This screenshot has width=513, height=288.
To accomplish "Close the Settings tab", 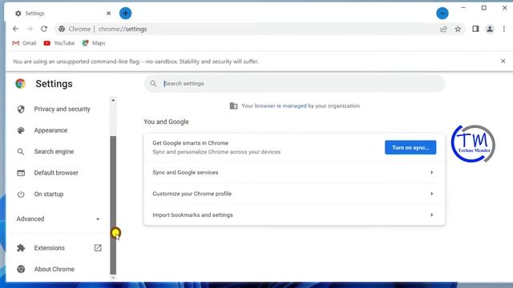I will coord(109,14).
